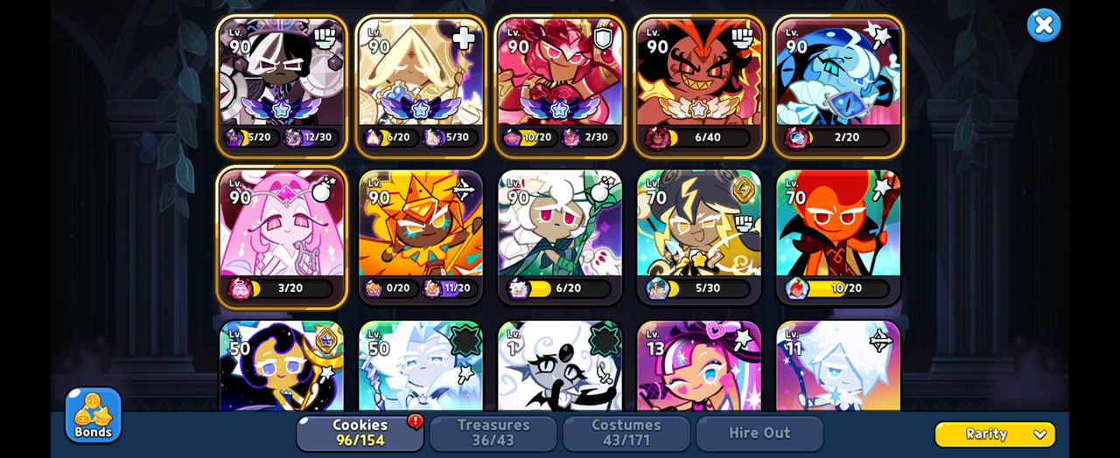This screenshot has height=458, width=1120.
Task: Select the golden healer cookie with plus icon
Action: [421, 86]
